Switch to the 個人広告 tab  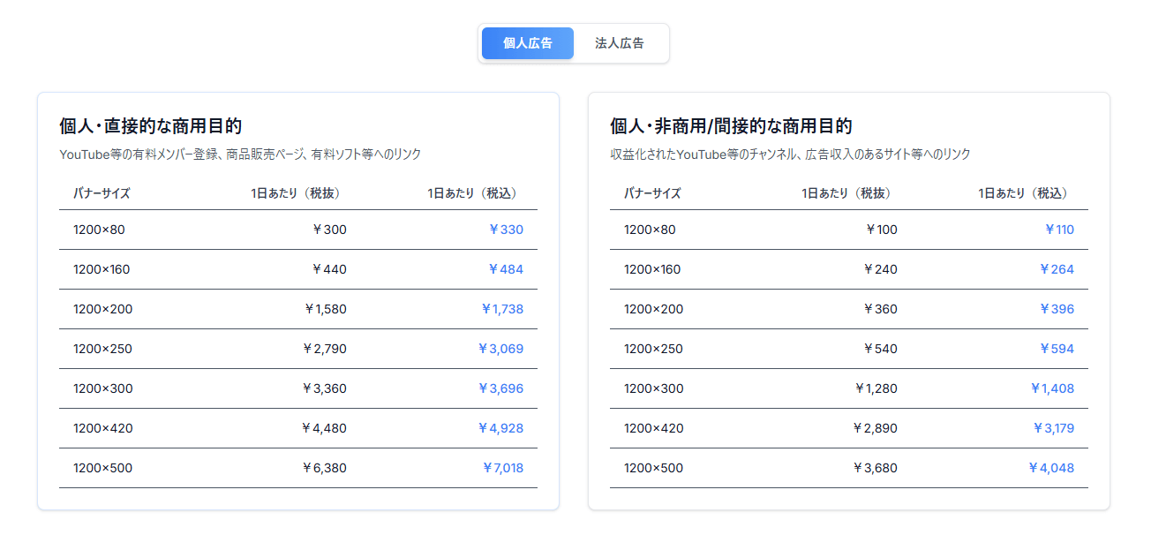click(528, 43)
